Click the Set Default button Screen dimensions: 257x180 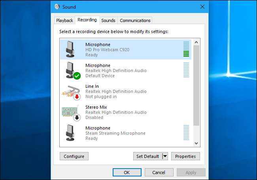coord(147,156)
